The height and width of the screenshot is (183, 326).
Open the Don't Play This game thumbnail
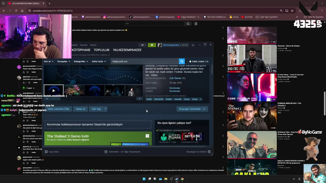pos(193,136)
